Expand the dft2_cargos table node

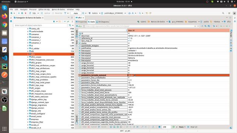click(x=28, y=57)
